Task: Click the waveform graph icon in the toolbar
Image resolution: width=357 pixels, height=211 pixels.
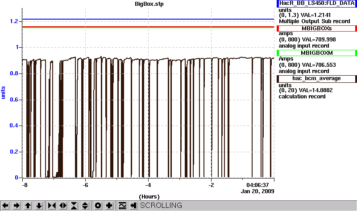Action: coord(122,206)
